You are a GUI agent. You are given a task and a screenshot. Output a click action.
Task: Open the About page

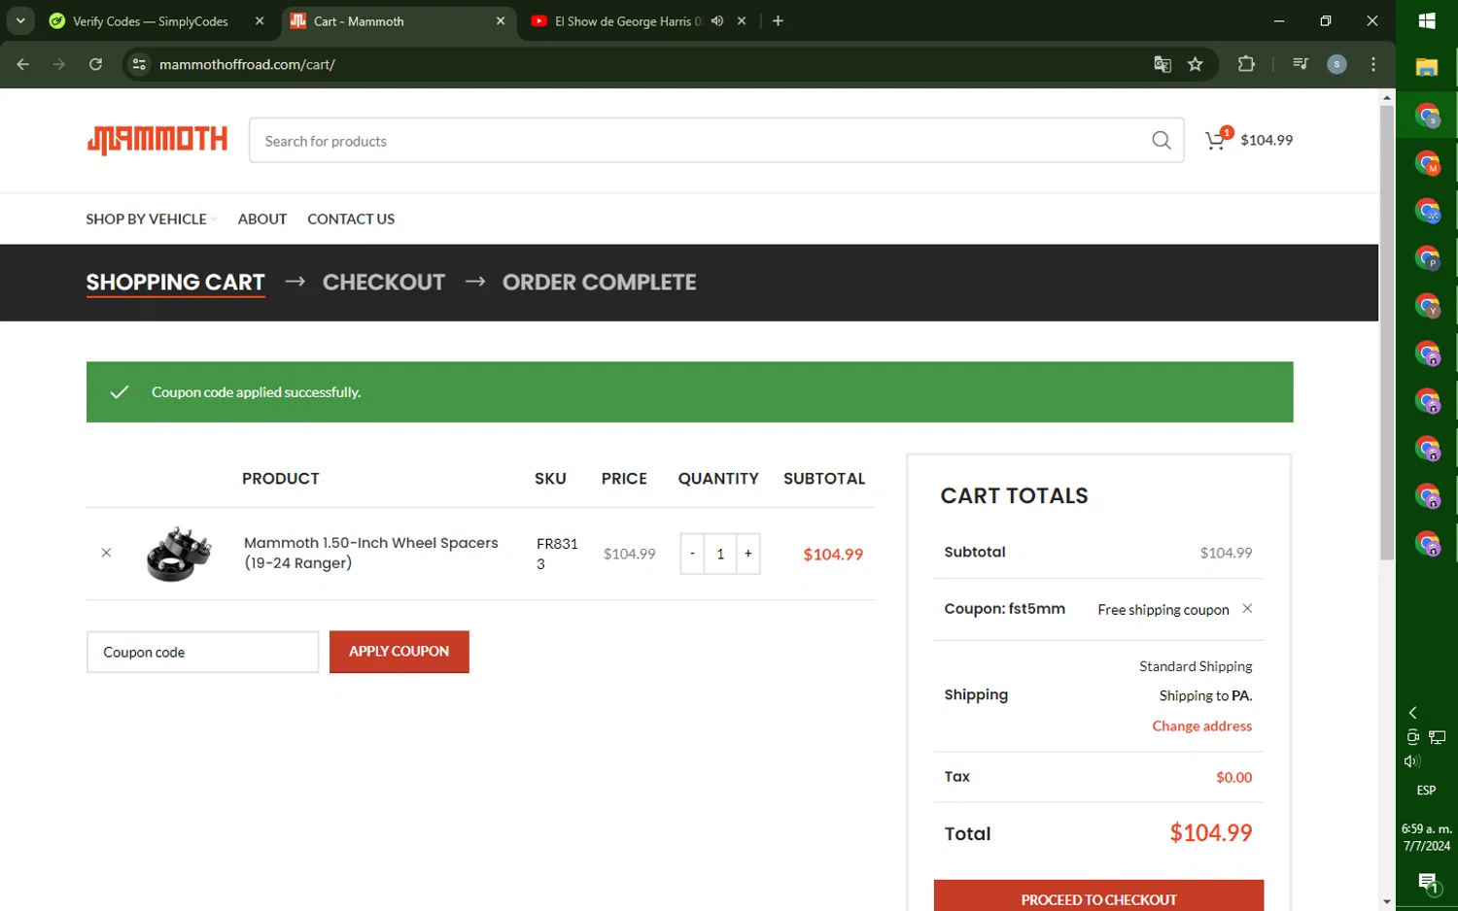(262, 219)
